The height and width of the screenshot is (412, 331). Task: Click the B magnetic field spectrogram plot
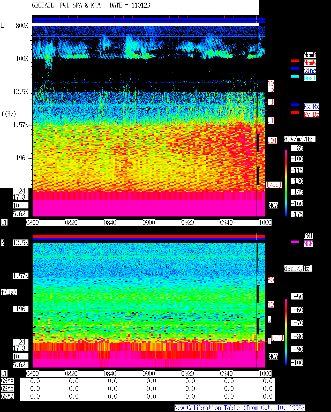[x=149, y=305]
